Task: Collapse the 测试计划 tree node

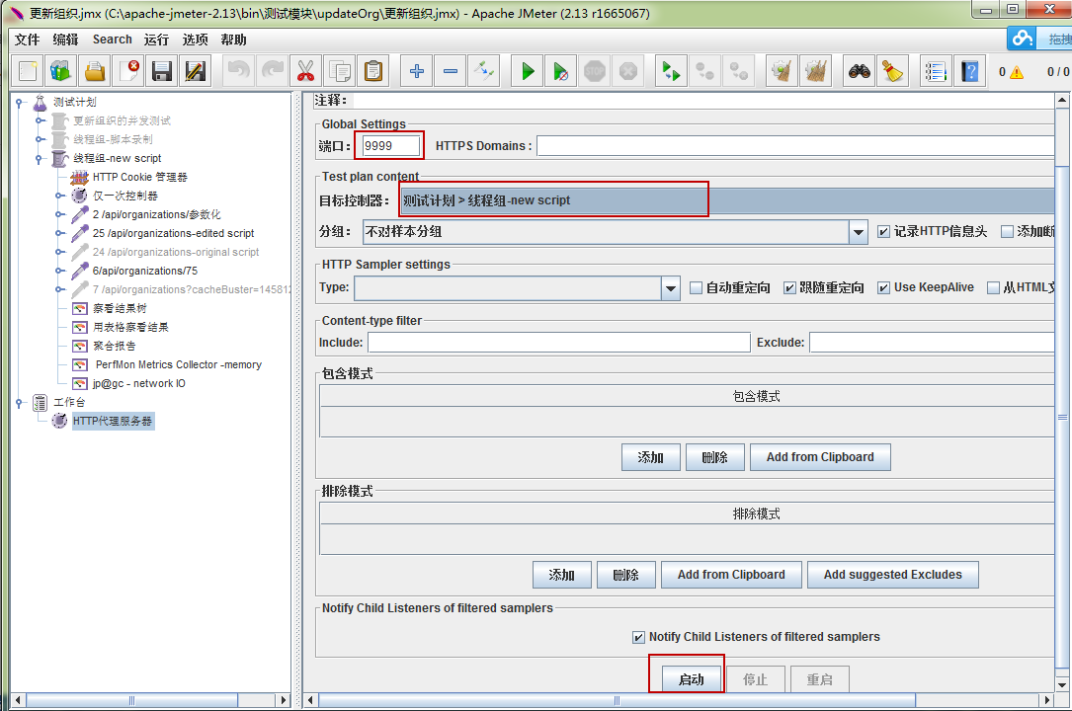Action: (x=19, y=103)
